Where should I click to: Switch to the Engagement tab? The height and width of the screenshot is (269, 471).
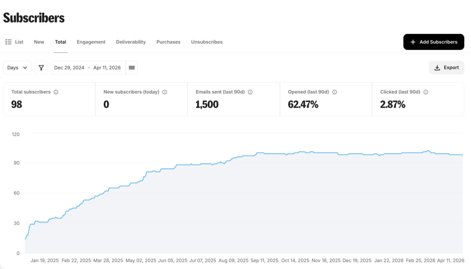pos(91,42)
